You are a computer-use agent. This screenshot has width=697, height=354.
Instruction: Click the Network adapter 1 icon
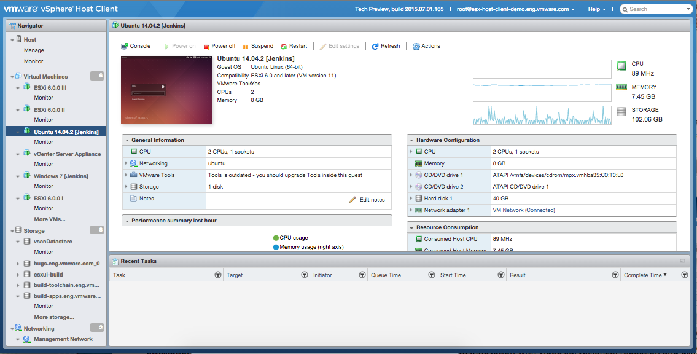tap(418, 210)
